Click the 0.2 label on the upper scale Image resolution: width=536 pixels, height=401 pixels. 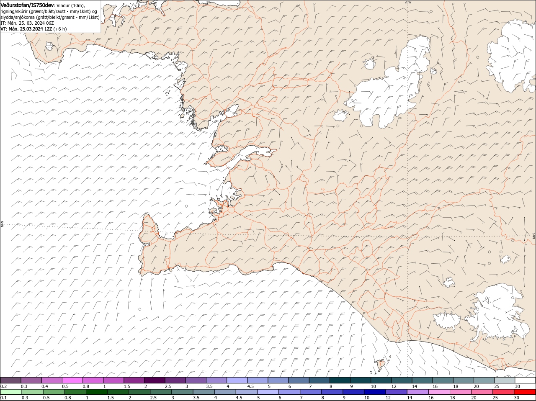[3, 386]
